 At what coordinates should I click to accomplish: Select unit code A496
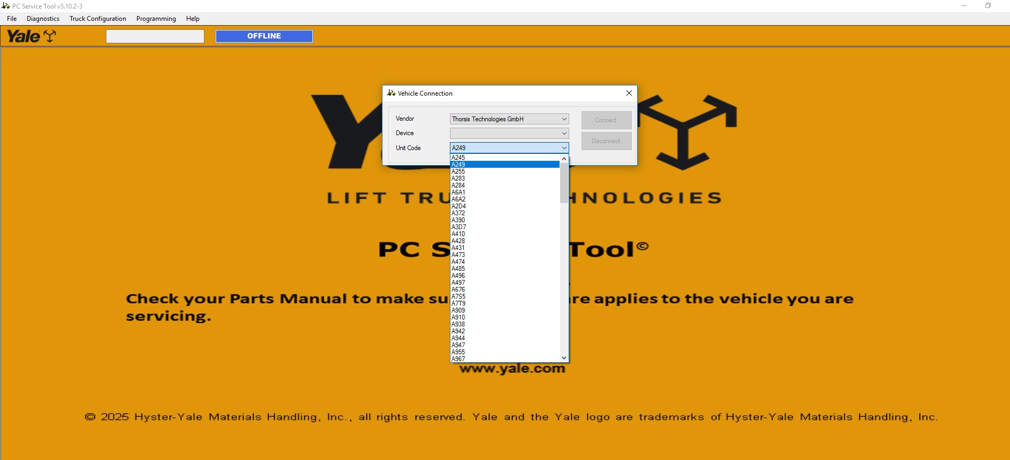tap(505, 276)
